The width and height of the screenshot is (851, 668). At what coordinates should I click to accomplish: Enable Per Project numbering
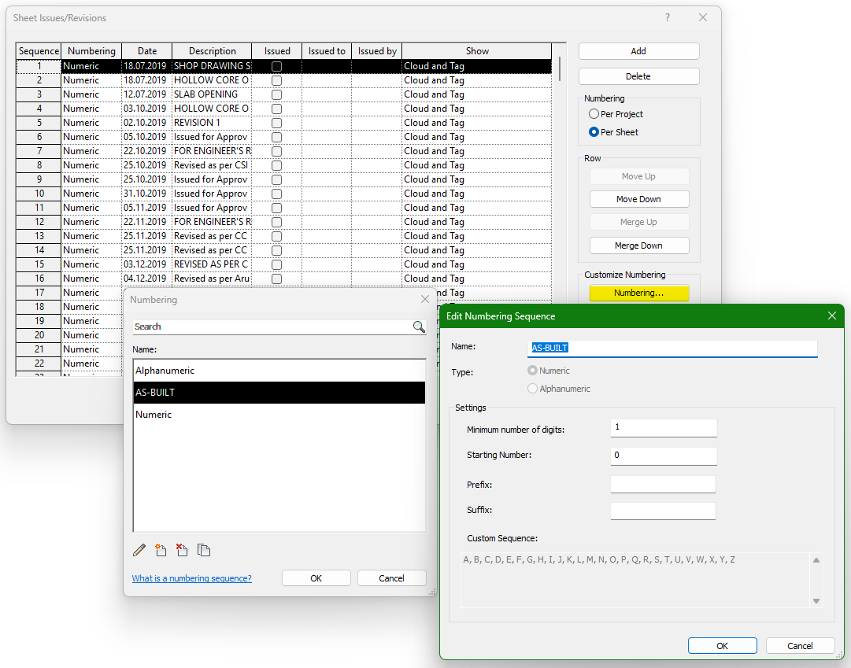594,113
